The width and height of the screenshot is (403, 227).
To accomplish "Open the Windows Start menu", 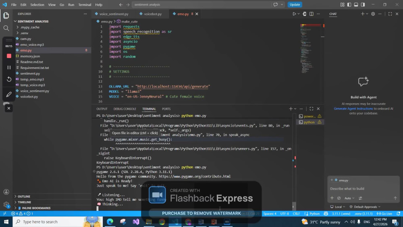I will tap(6, 222).
